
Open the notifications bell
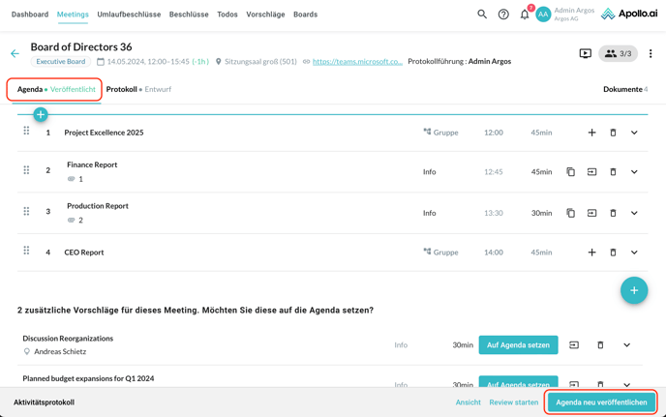[x=525, y=15]
